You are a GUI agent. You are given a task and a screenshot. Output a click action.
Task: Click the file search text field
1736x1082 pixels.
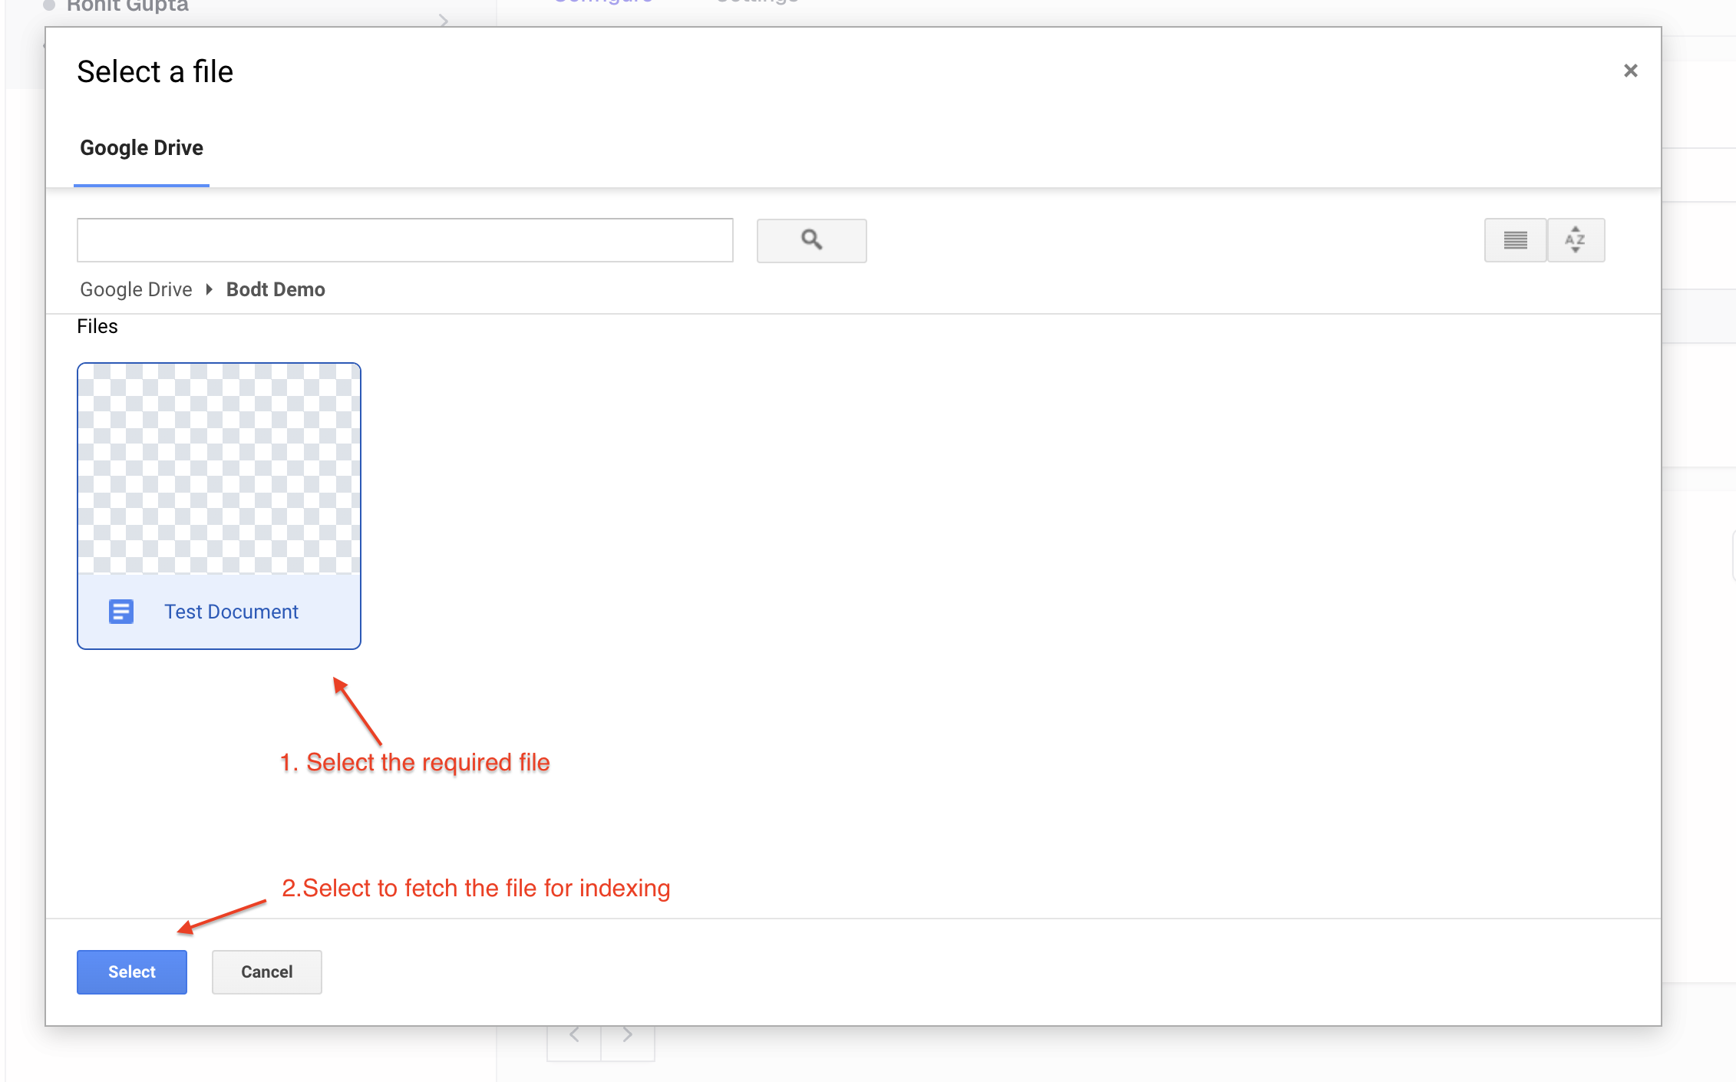(404, 240)
